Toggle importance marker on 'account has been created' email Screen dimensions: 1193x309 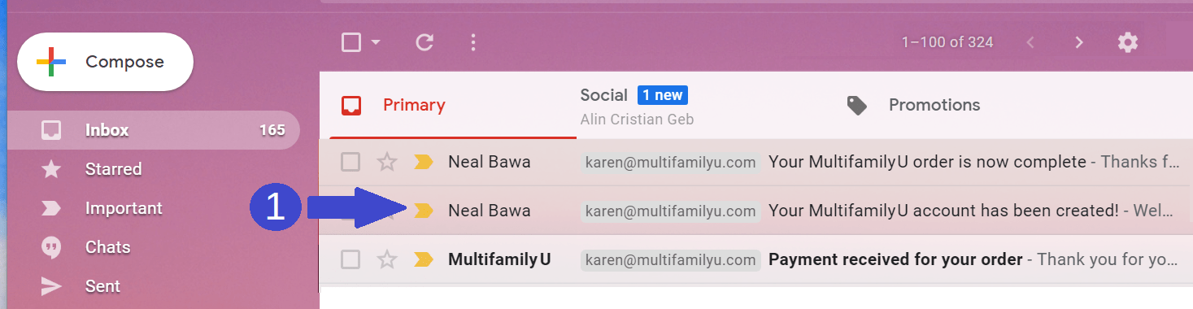[423, 211]
